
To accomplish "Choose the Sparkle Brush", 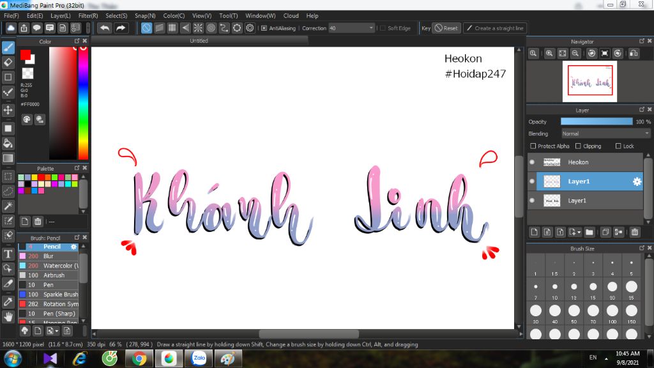I will tap(49, 295).
